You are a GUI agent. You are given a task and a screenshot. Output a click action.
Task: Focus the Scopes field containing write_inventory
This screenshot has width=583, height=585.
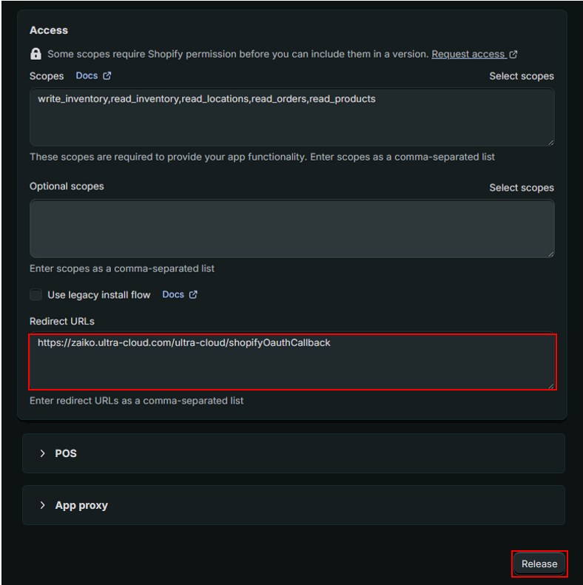click(291, 117)
